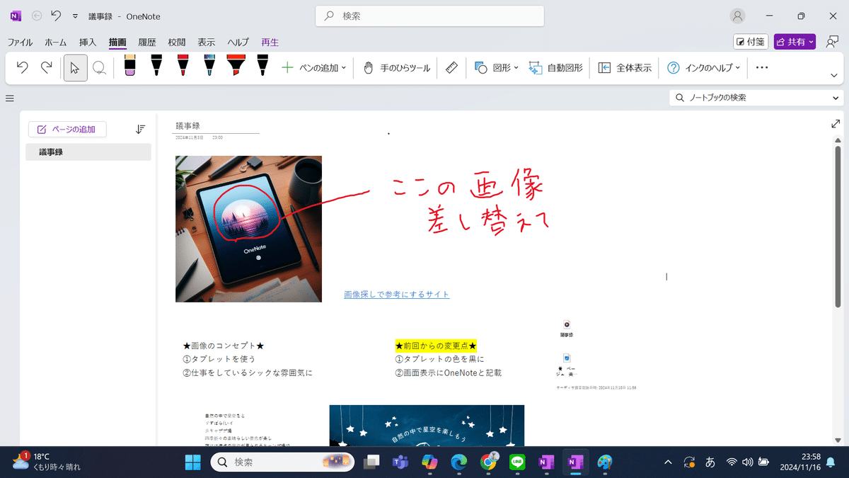Click ★画像のコンセプト★ text
Image resolution: width=849 pixels, height=478 pixels.
[224, 346]
